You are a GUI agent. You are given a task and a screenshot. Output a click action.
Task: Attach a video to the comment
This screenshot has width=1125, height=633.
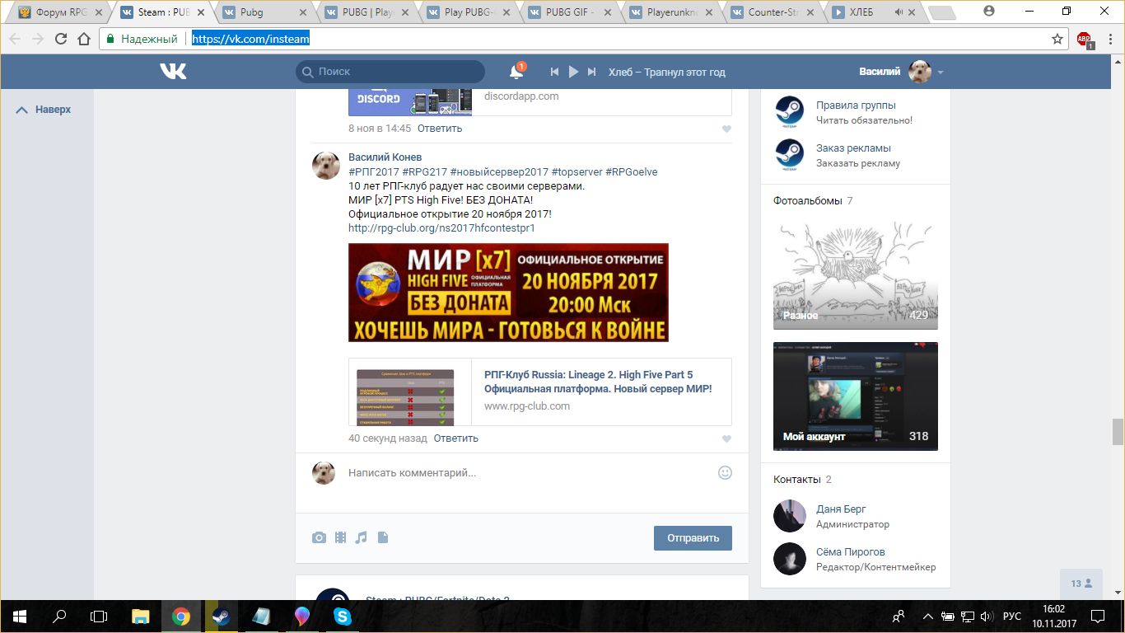(341, 538)
